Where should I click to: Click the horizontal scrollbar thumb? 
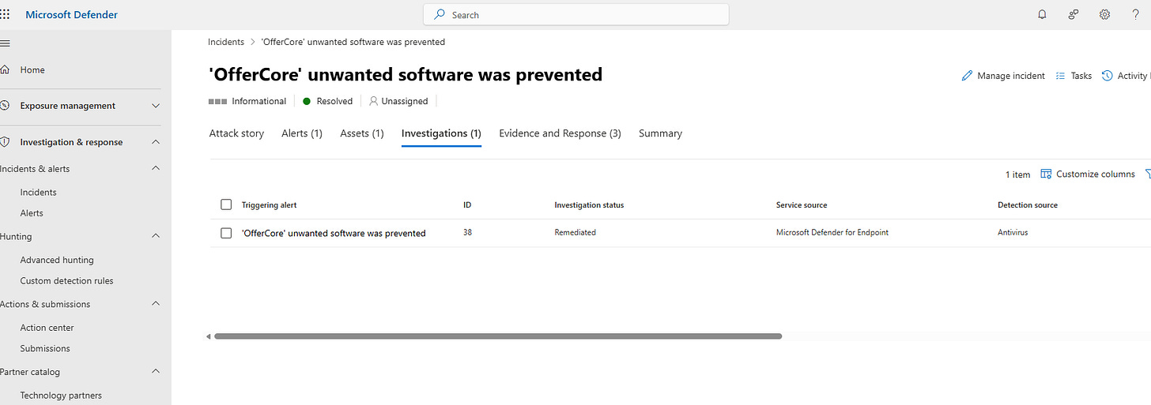click(498, 336)
